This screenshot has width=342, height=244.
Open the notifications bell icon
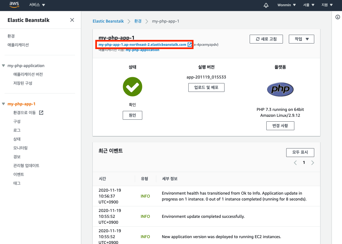coord(266,5)
